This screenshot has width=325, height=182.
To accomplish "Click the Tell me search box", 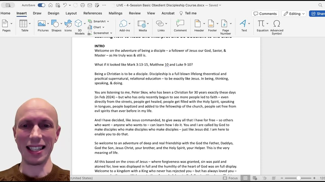I will tap(188, 13).
